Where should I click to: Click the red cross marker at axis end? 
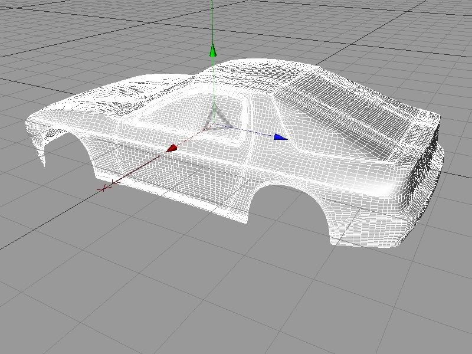(106, 188)
